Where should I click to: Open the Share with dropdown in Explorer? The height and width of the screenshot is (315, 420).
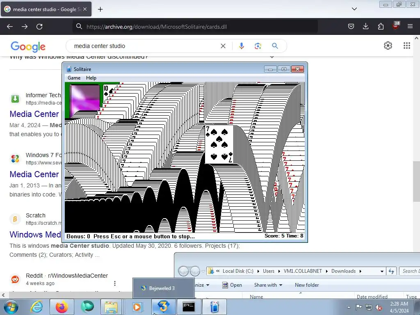point(268,285)
